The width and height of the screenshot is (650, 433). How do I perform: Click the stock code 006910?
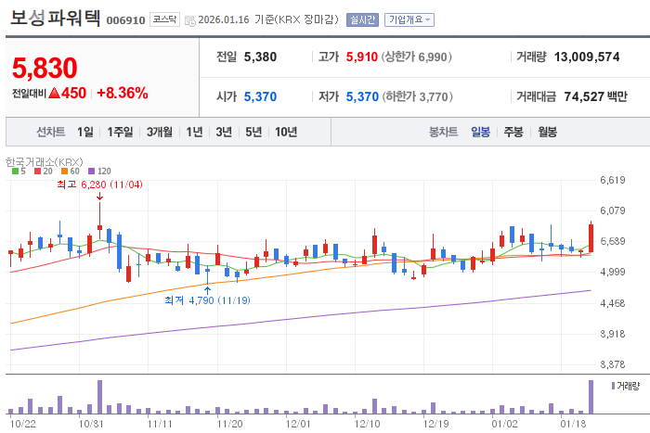[125, 20]
